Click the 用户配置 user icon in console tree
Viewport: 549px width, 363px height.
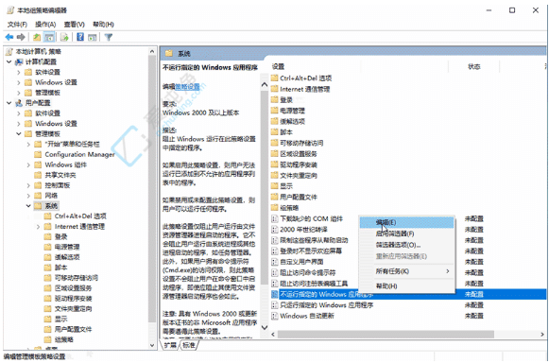19,103
